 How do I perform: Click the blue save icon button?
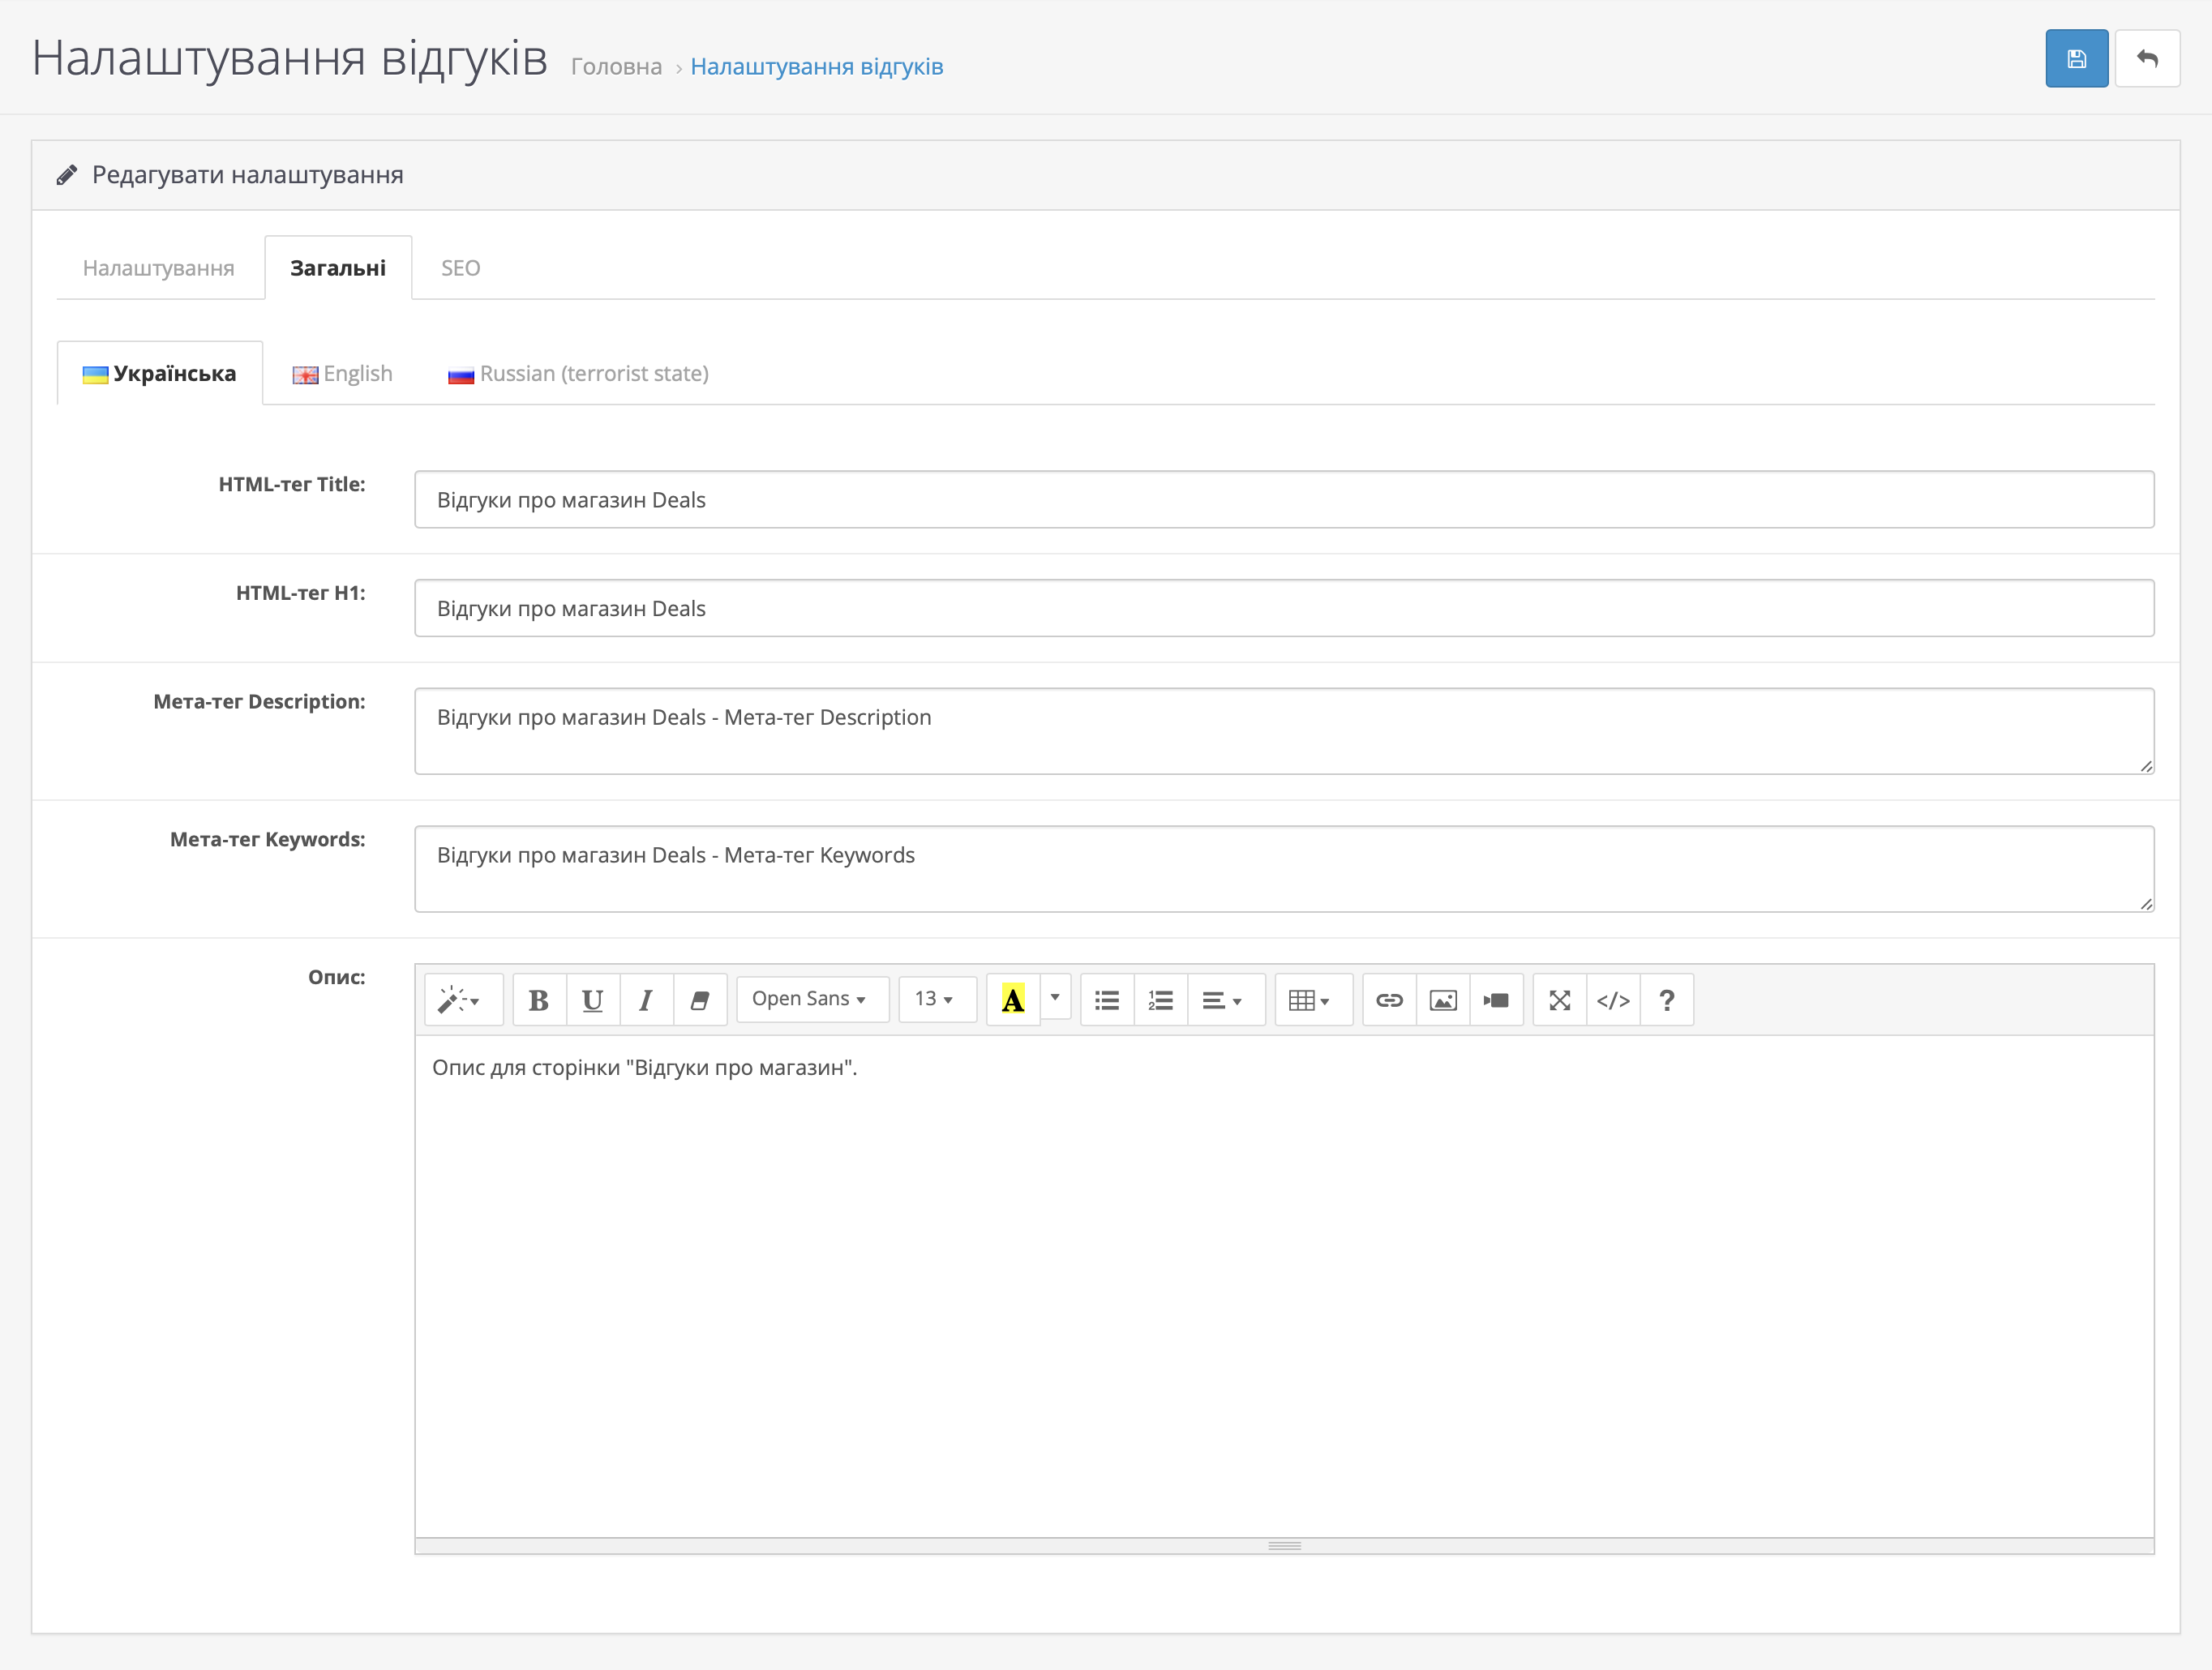click(2076, 59)
